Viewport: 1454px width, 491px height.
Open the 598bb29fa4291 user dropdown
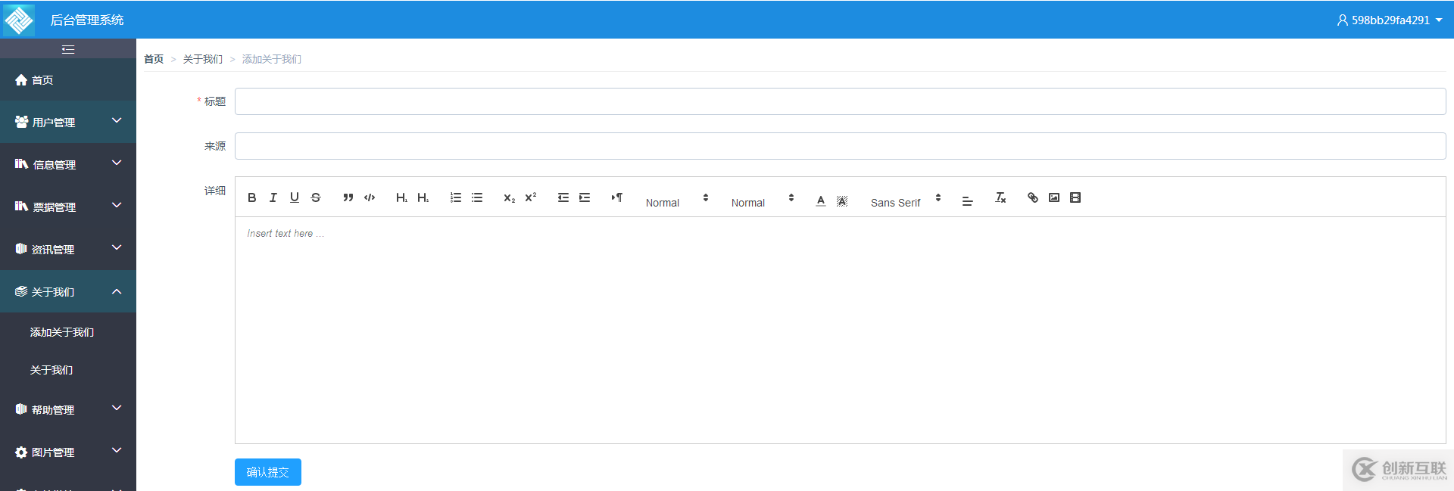click(1390, 20)
